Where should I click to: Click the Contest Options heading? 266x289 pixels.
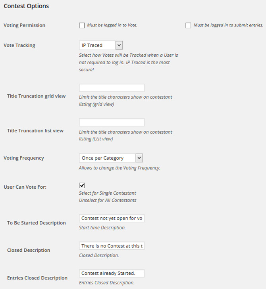[26, 6]
